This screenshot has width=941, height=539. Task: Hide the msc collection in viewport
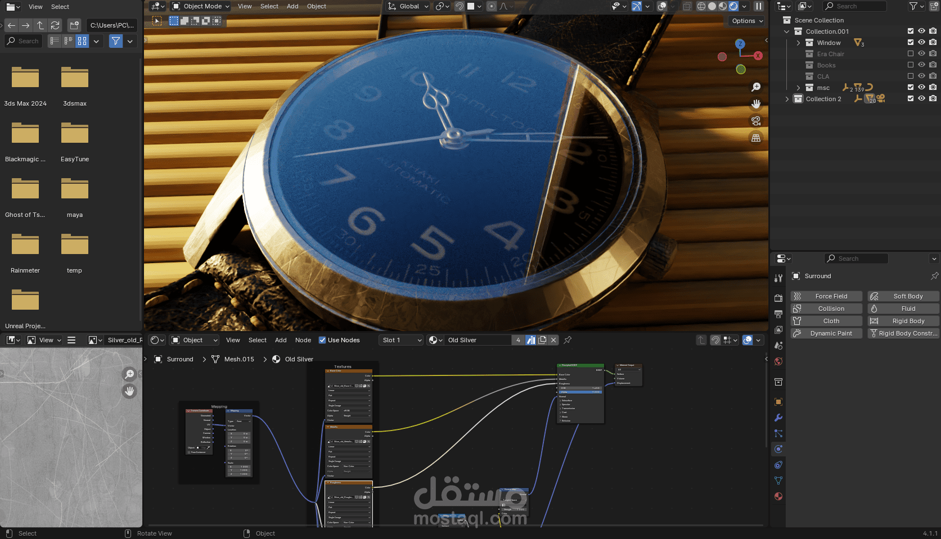pyautogui.click(x=921, y=87)
